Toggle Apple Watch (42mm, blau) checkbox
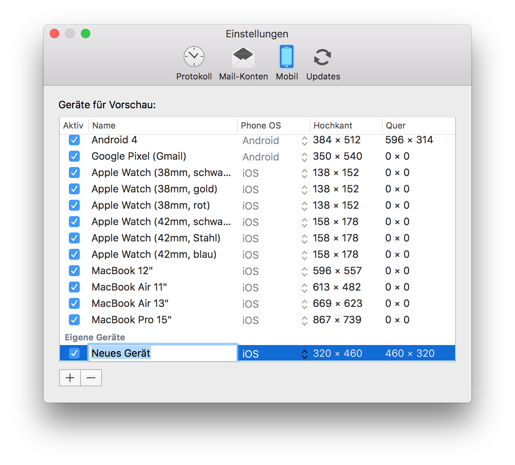Viewport: 515px width, 465px height. [x=74, y=254]
